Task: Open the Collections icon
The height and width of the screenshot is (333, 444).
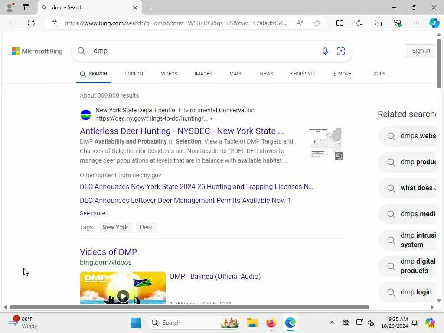Action: 378,23
